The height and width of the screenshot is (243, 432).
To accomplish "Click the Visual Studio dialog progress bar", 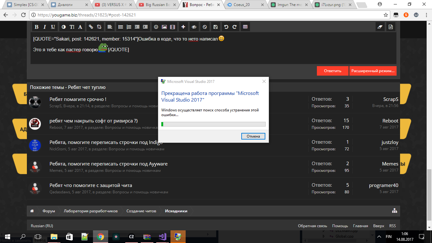I will [x=213, y=124].
